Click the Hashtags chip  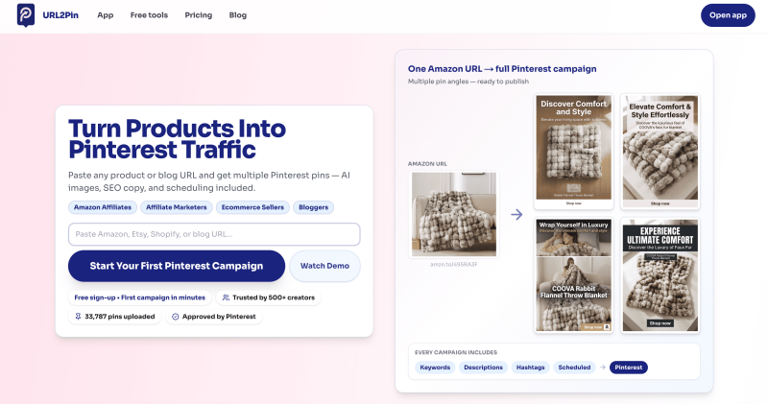click(531, 368)
